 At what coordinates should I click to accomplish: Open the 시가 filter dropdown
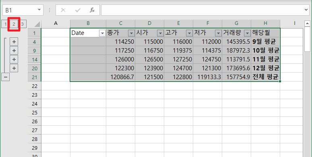pos(160,33)
